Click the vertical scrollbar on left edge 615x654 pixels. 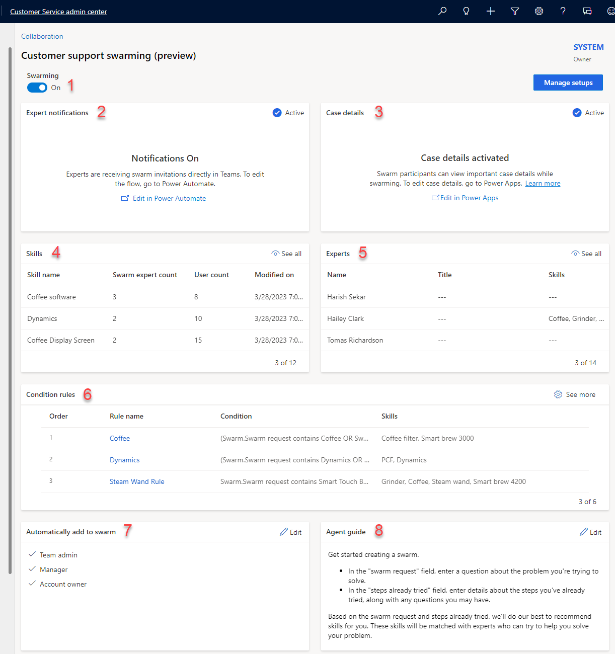10,302
